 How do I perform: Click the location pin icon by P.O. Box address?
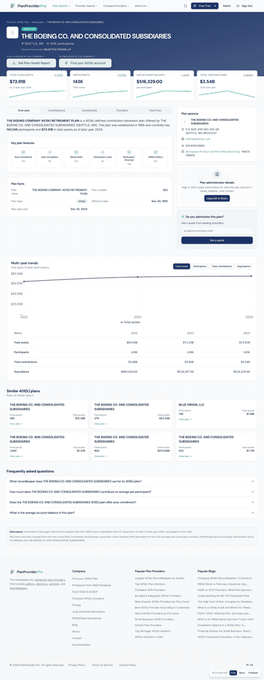(183, 129)
